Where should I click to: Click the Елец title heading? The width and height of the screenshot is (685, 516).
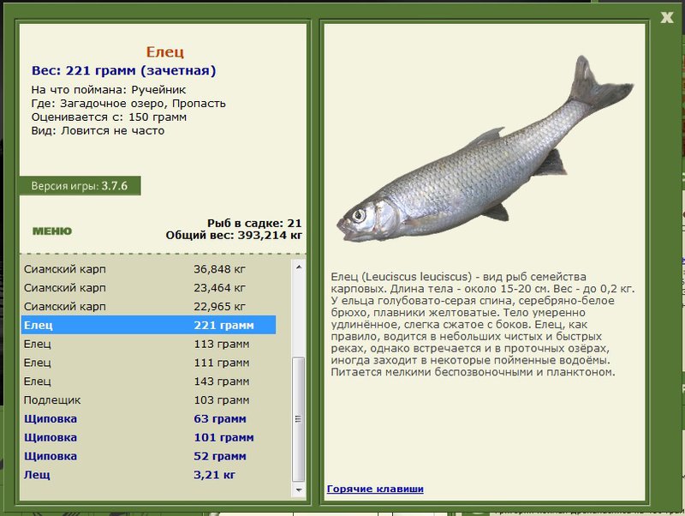point(164,52)
